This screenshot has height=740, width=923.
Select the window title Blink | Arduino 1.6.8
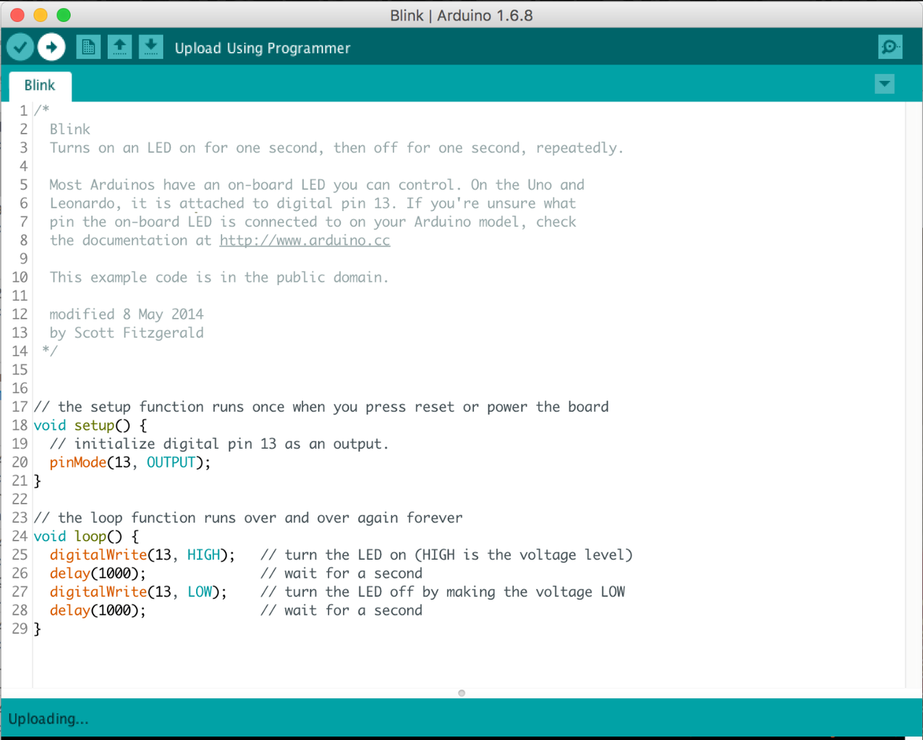461,14
